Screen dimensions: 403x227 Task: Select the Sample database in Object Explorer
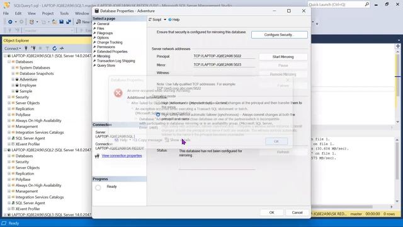(26, 91)
